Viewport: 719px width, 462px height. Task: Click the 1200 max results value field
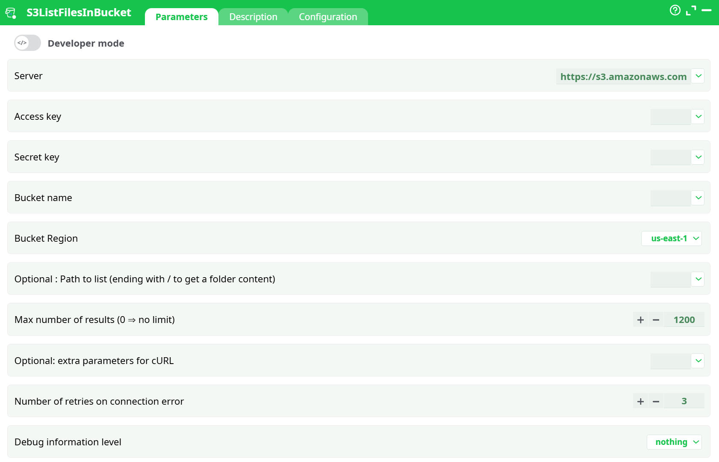click(684, 320)
